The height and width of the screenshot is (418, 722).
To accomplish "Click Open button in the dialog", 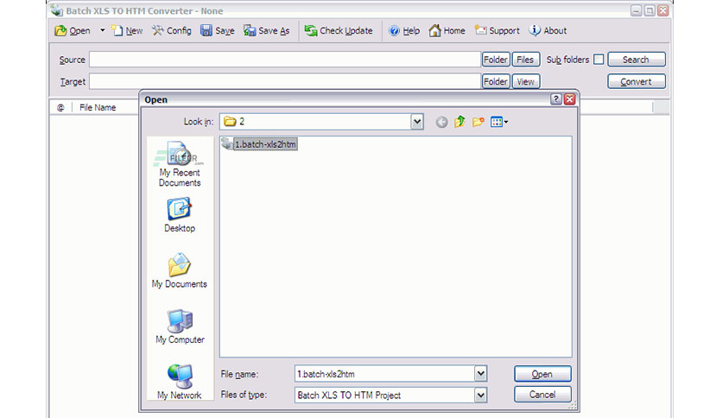I will pos(542,374).
